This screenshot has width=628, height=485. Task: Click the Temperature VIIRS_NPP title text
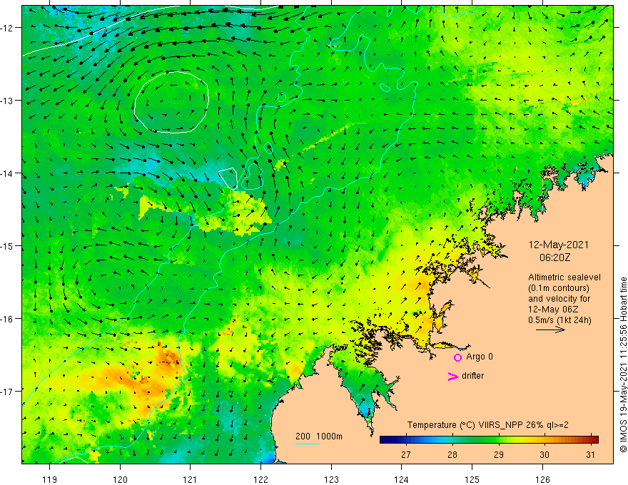point(488,425)
